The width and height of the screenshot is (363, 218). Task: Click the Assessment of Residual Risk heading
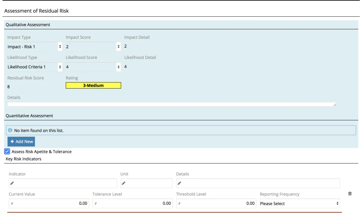tap(36, 11)
